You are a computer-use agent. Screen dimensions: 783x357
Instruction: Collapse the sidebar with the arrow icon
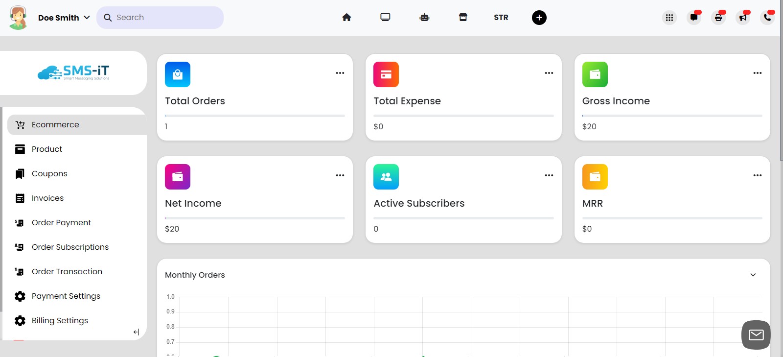(136, 332)
